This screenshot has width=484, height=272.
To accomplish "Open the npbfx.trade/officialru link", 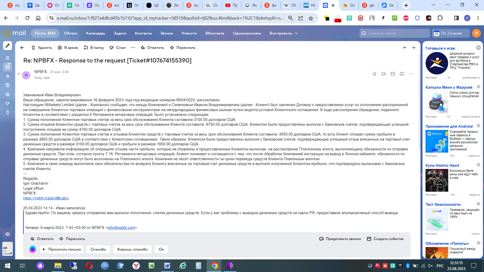I will [46, 198].
